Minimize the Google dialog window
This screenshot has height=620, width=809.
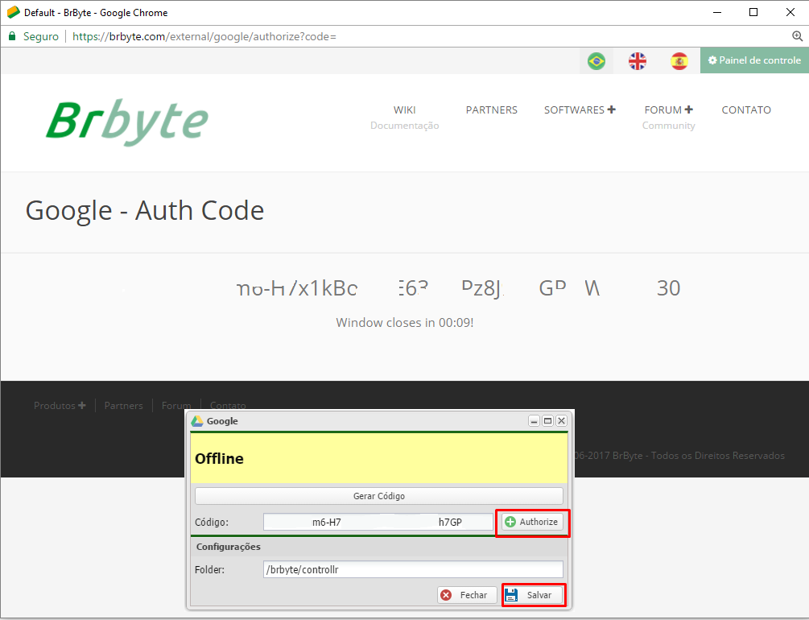coord(534,421)
